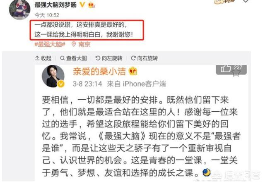Click the thumbs-up like icon showing 227
The image size is (265, 184).
coord(226,69)
